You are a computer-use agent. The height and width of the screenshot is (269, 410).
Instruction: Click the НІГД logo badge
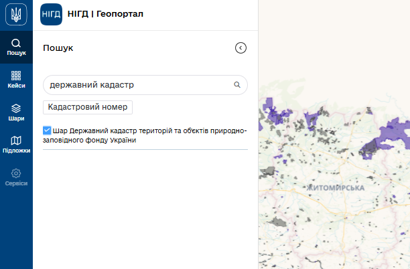tap(51, 14)
